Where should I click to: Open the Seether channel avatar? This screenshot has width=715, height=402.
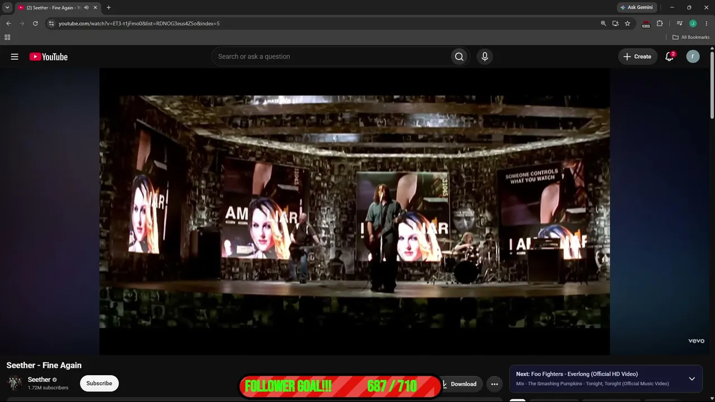tap(15, 383)
